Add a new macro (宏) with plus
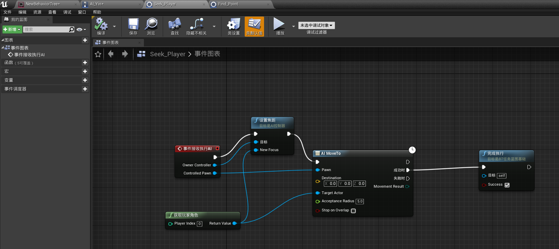The width and height of the screenshot is (559, 249). tap(85, 71)
